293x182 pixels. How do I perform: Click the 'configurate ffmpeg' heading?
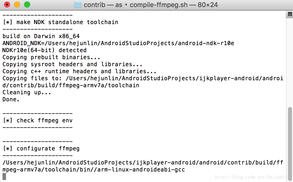pyautogui.click(x=48, y=149)
